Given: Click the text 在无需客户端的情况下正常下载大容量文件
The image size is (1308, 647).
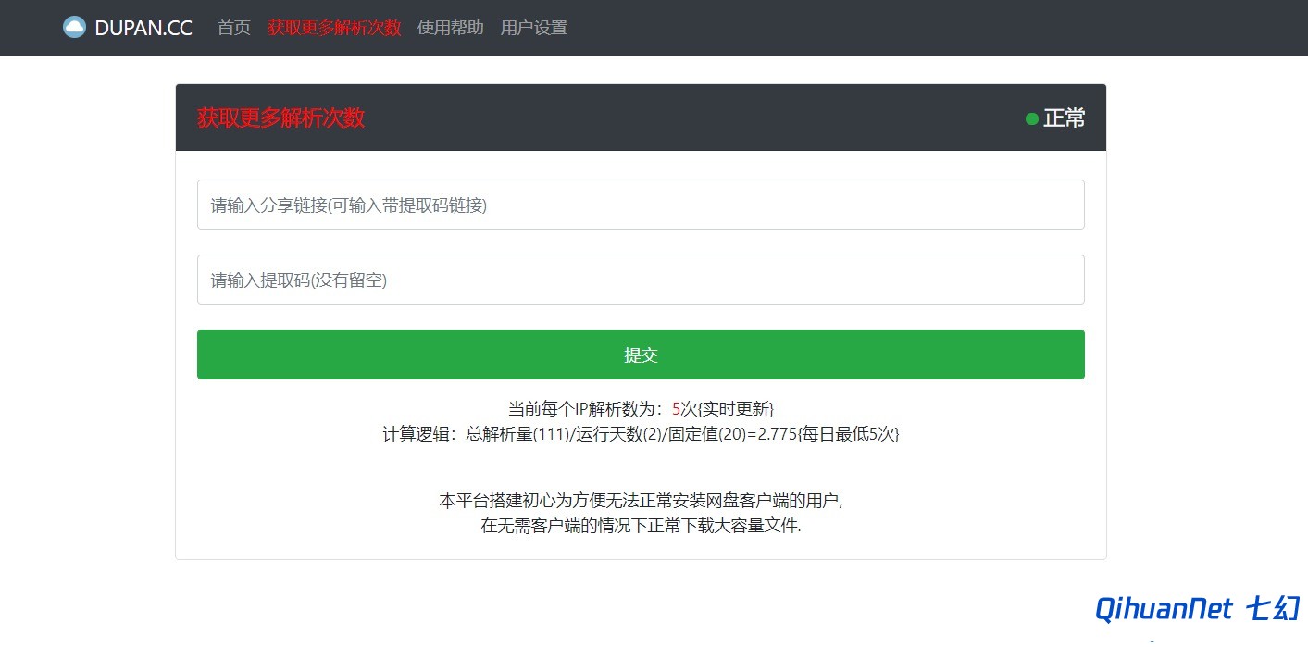Looking at the screenshot, I should point(641,526).
